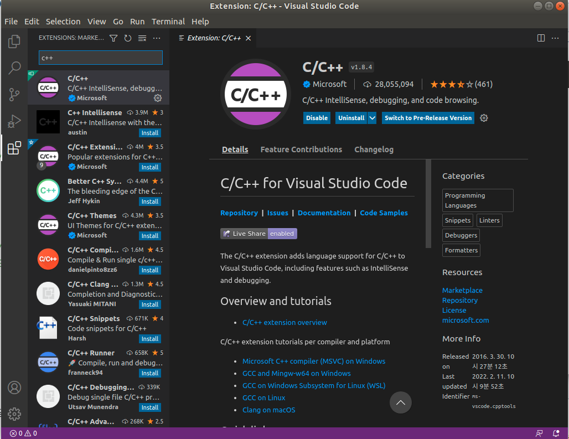The height and width of the screenshot is (439, 569).
Task: Open extension settings gear next to Pre-Release button
Action: coord(484,118)
